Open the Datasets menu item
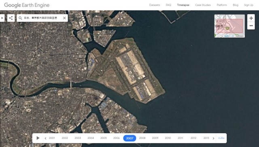 click(x=155, y=5)
